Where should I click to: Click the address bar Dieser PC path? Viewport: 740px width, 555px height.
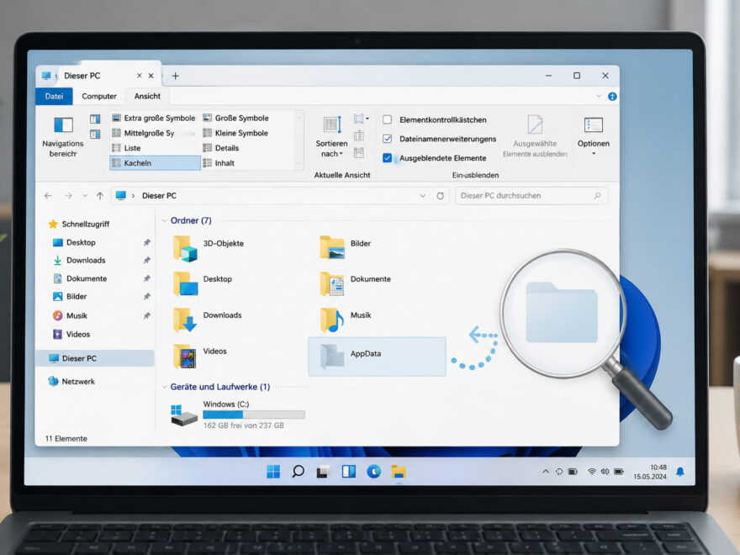(159, 195)
